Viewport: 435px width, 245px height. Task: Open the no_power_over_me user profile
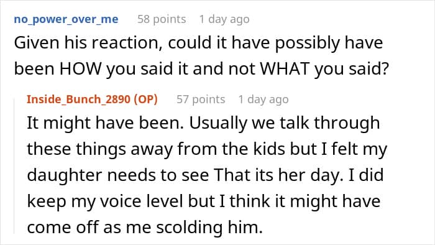(66, 19)
